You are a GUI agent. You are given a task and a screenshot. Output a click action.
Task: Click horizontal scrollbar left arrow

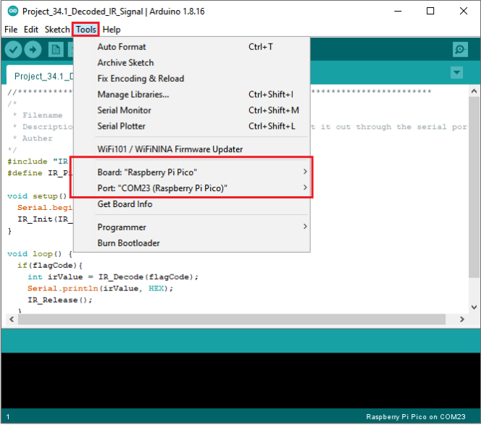(x=12, y=319)
